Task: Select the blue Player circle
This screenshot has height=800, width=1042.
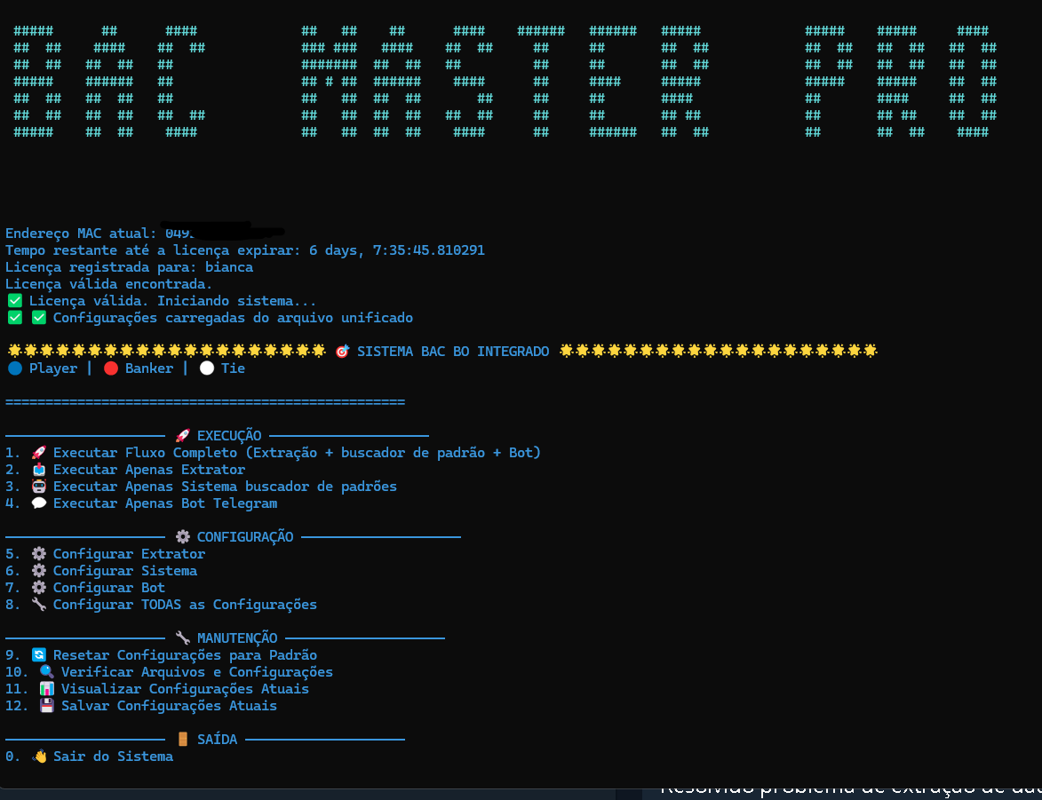Action: coord(14,368)
